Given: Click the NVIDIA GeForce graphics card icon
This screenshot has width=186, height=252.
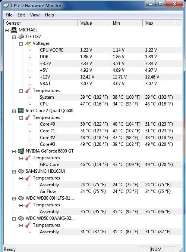Looking at the screenshot, I should point(21,151).
